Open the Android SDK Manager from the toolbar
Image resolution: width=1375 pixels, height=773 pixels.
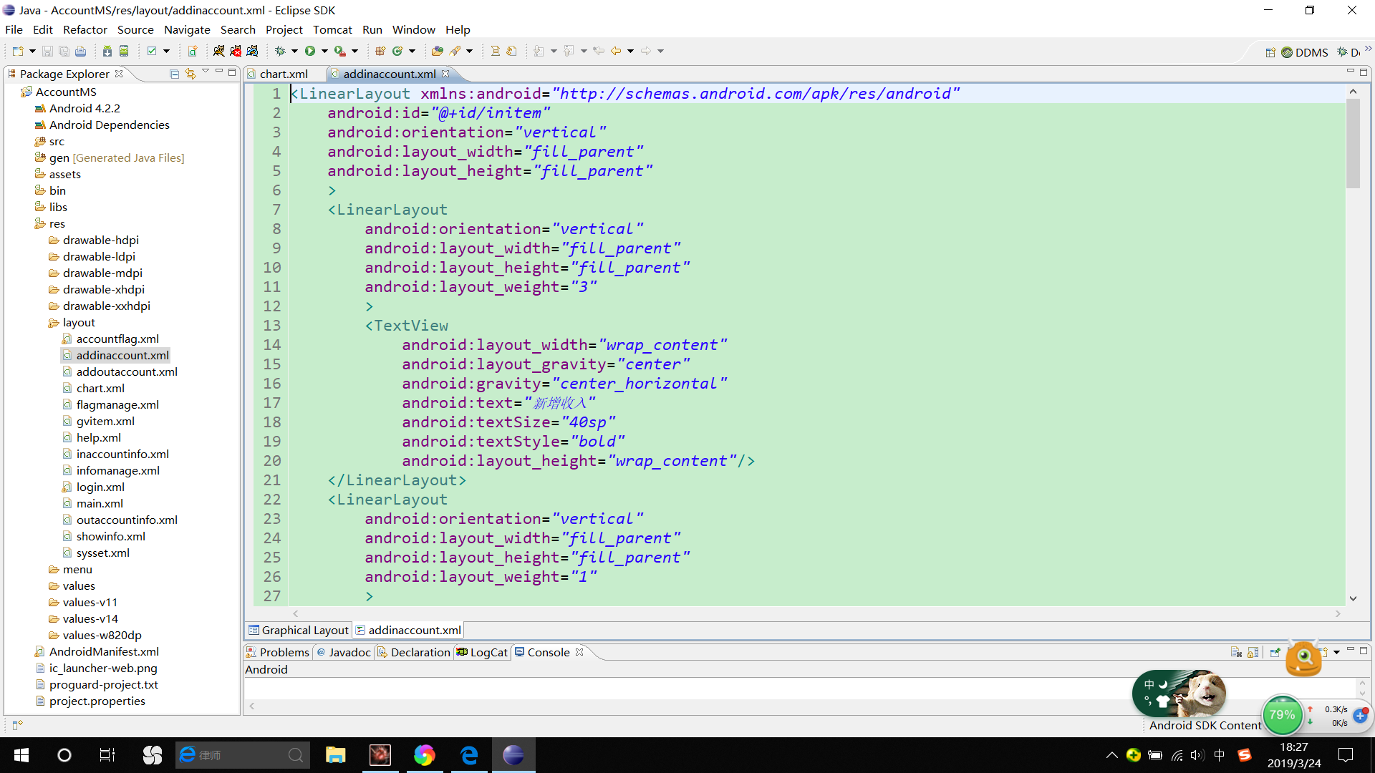pos(109,50)
